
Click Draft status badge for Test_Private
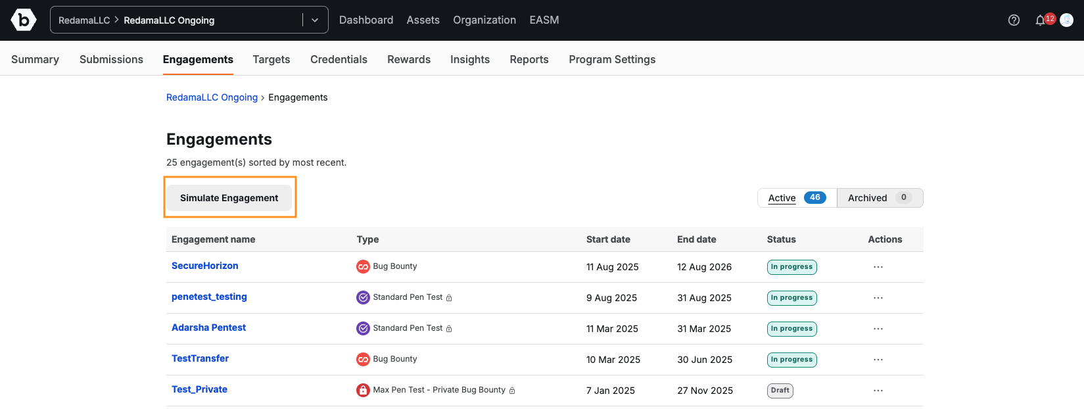tap(780, 391)
